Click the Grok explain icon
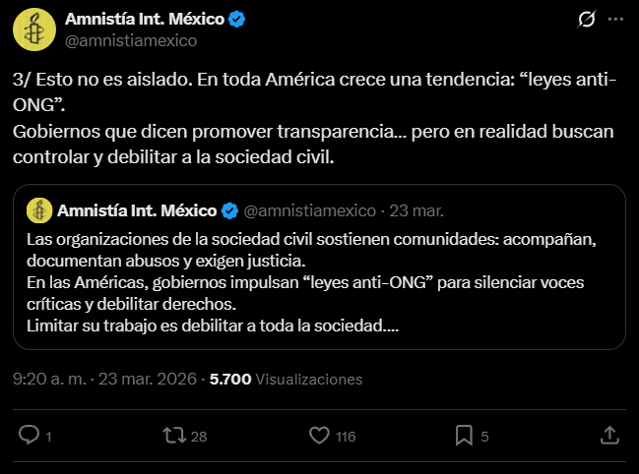639x474 pixels. point(585,19)
